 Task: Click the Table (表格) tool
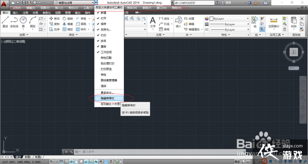click(x=164, y=30)
